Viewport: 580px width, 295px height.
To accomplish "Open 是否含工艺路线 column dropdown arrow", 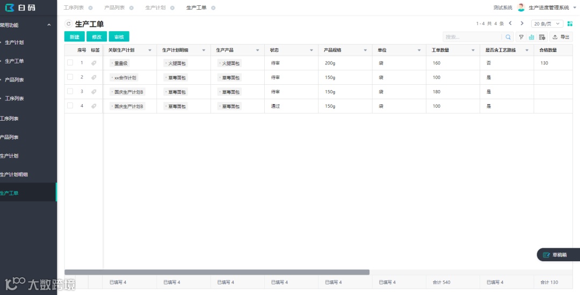I will 527,50.
